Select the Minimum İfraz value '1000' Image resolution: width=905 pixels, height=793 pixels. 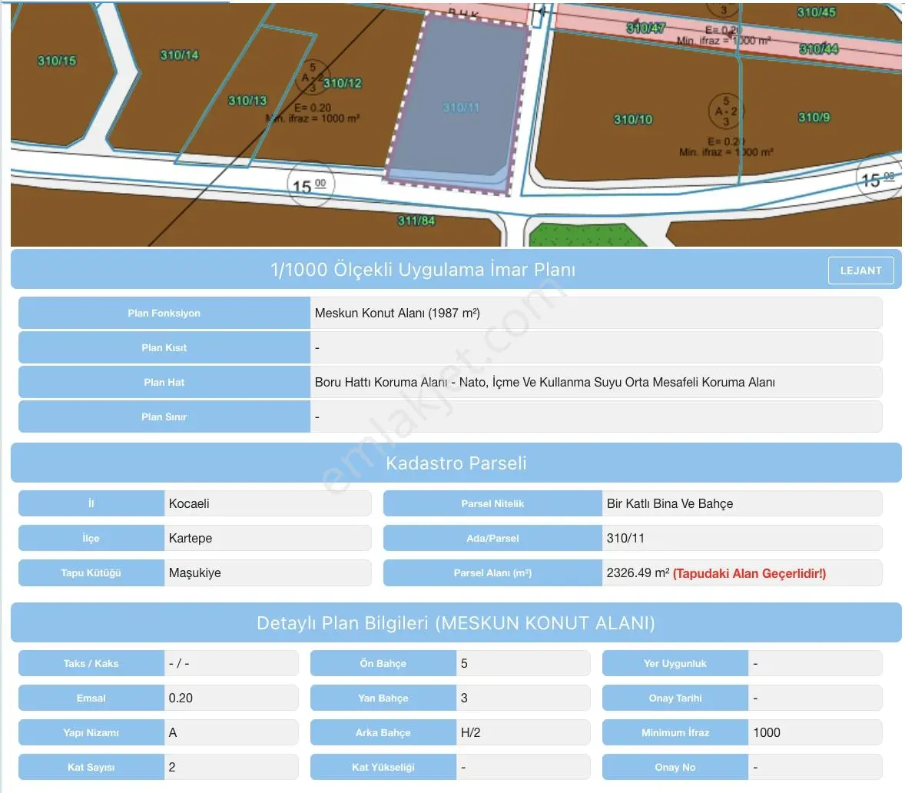coord(767,732)
